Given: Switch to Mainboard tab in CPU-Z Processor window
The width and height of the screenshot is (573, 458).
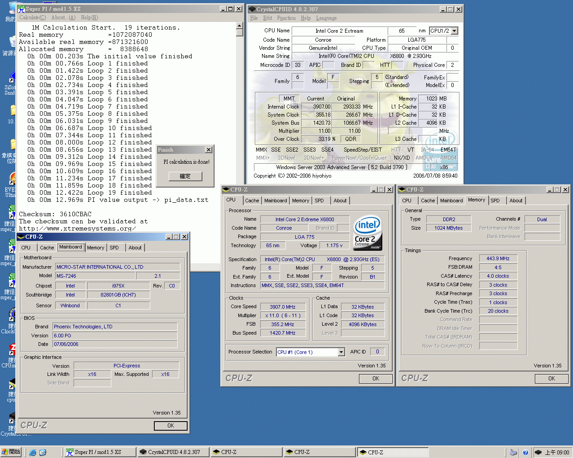Looking at the screenshot, I should click(276, 201).
